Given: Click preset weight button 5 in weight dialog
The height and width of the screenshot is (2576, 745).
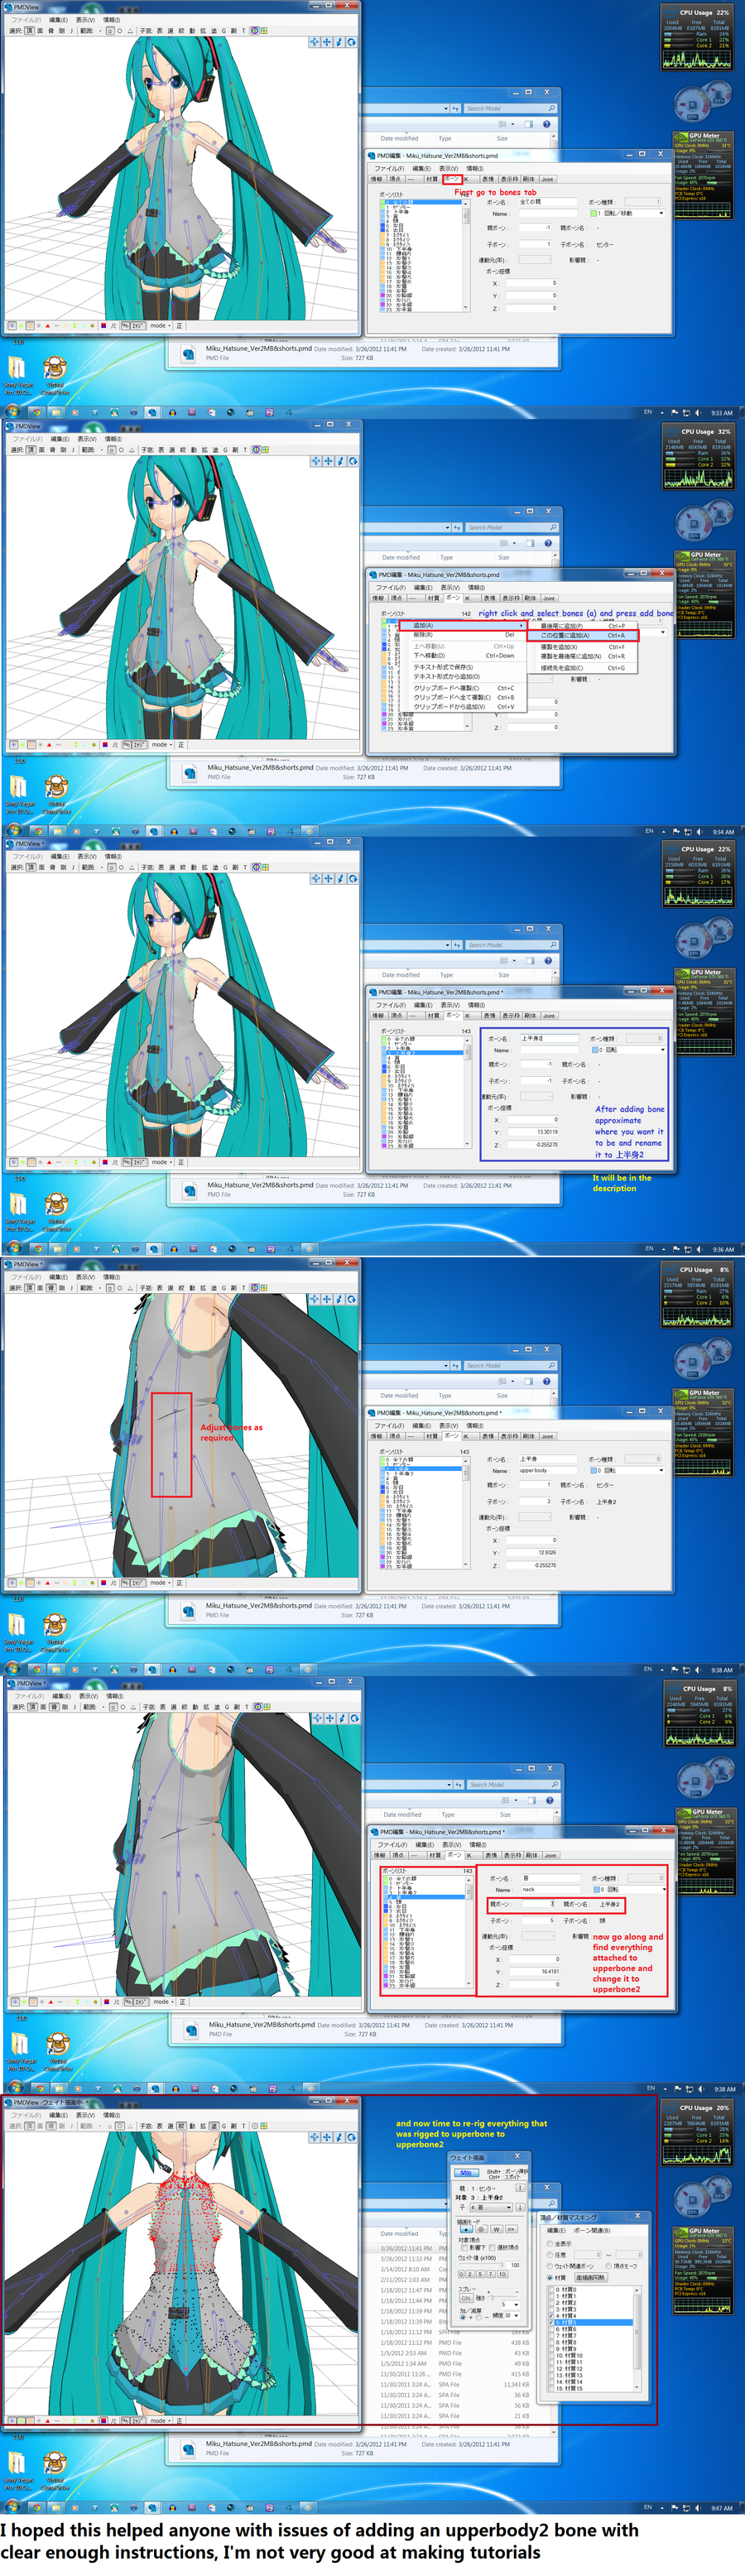Looking at the screenshot, I should 481,2274.
